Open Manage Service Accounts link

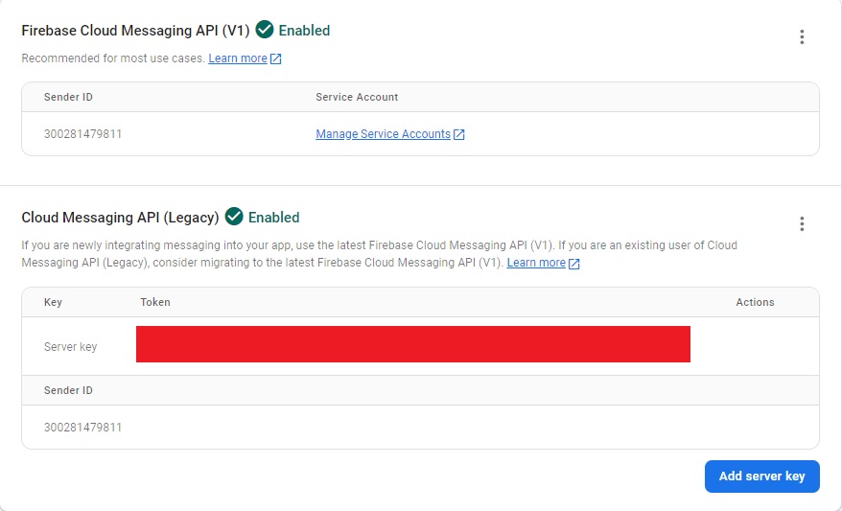383,133
